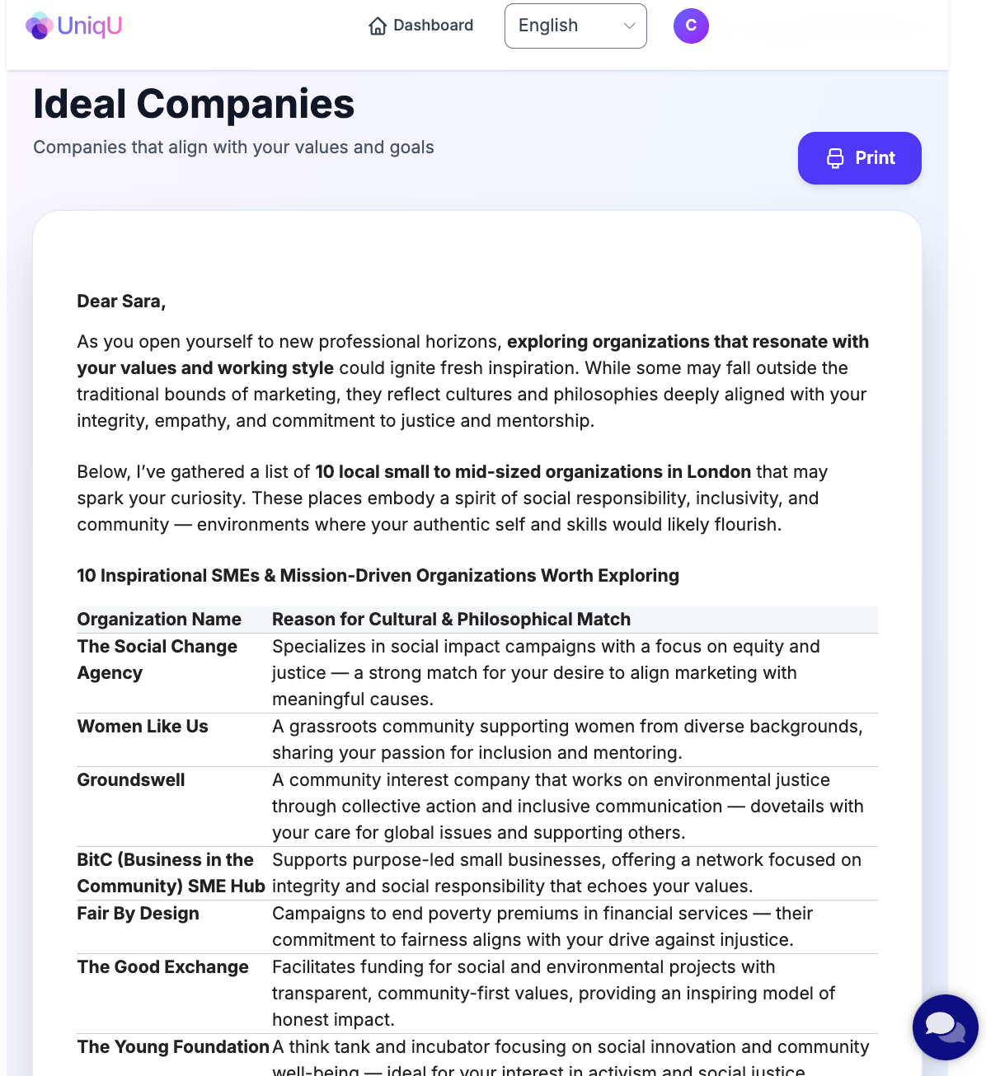Open the chat bubble support widget
The width and height of the screenshot is (986, 1076).
[x=945, y=1027]
